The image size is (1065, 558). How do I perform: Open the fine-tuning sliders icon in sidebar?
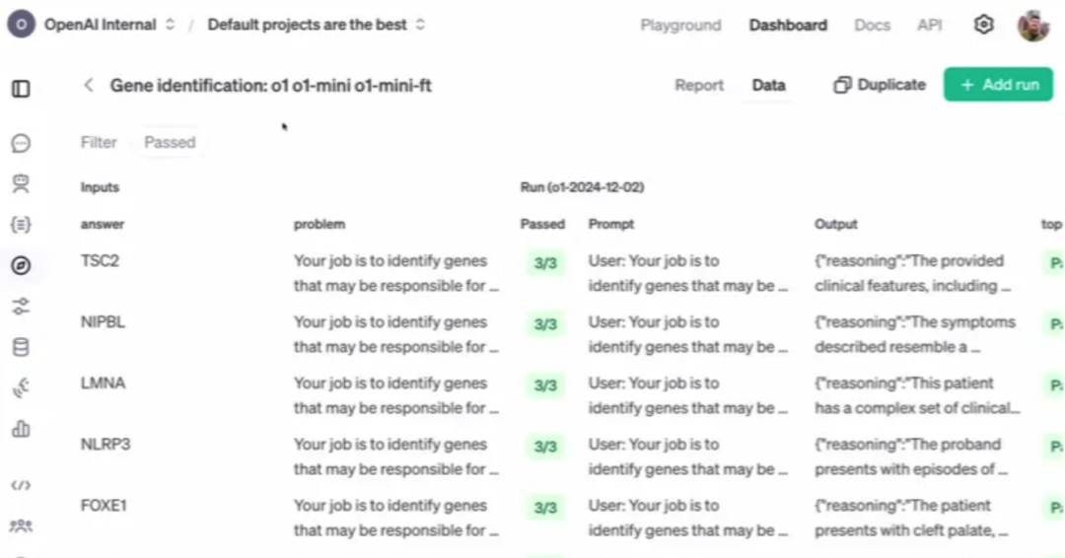pyautogui.click(x=21, y=307)
